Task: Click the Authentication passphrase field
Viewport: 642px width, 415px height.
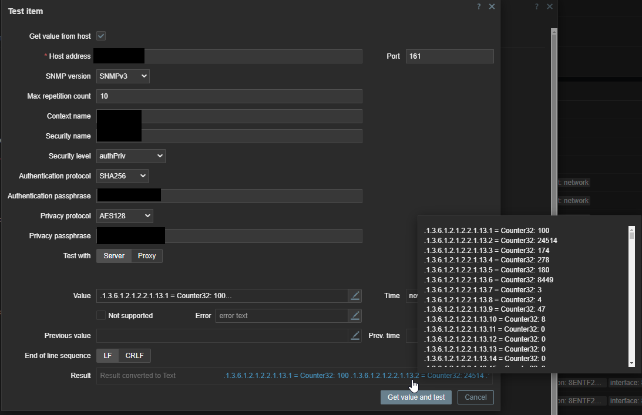Action: 229,196
